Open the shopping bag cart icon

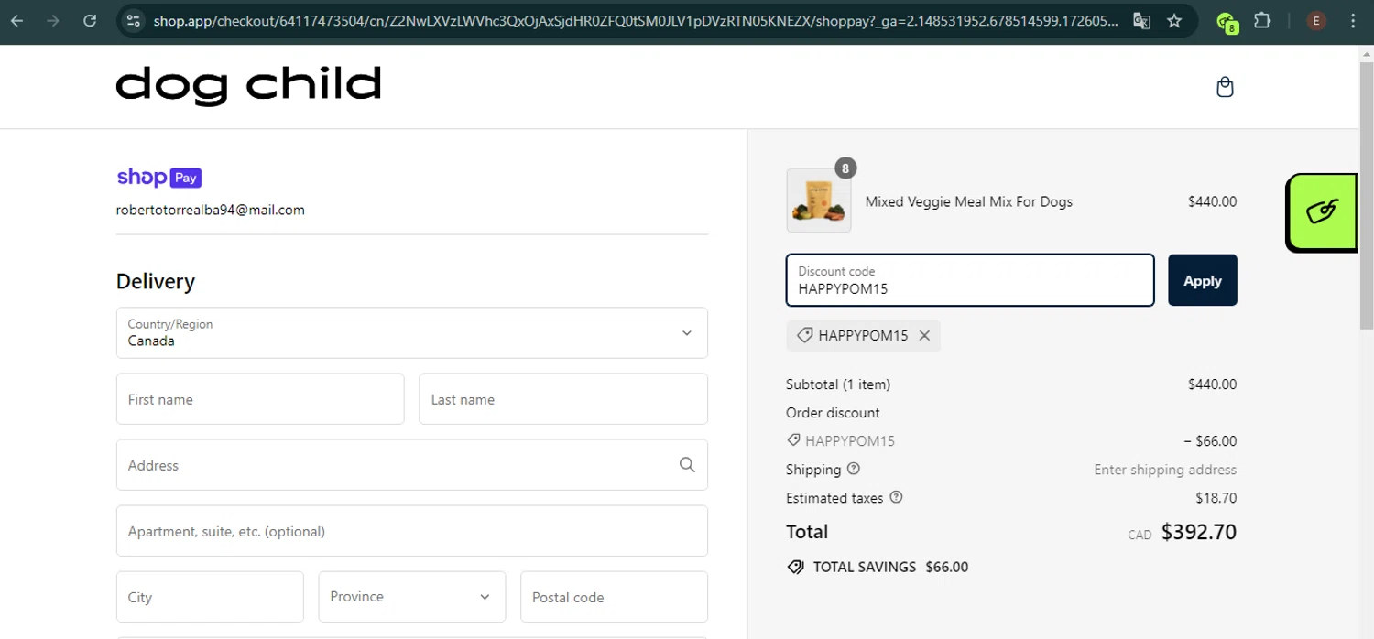coord(1225,87)
